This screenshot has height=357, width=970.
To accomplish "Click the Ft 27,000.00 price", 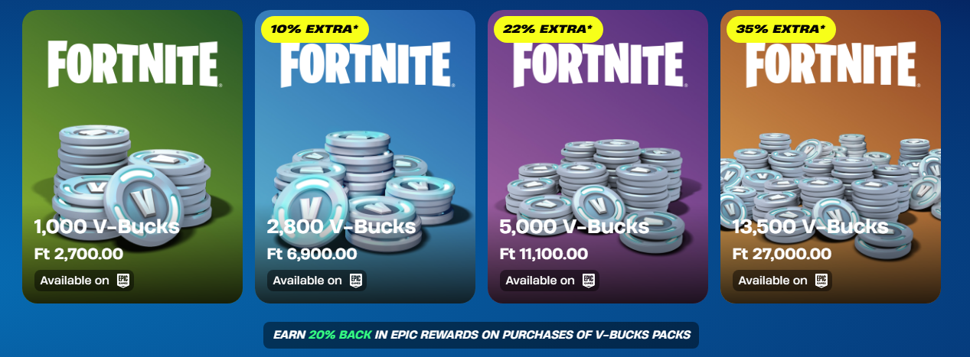I will pos(782,253).
